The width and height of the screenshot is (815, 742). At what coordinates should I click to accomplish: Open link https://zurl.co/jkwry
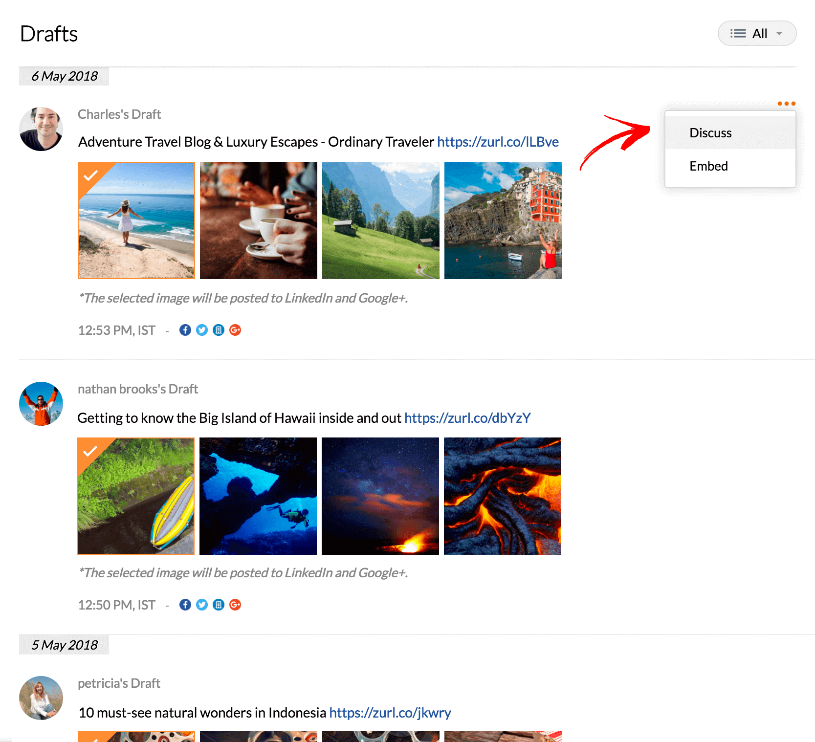pos(390,713)
